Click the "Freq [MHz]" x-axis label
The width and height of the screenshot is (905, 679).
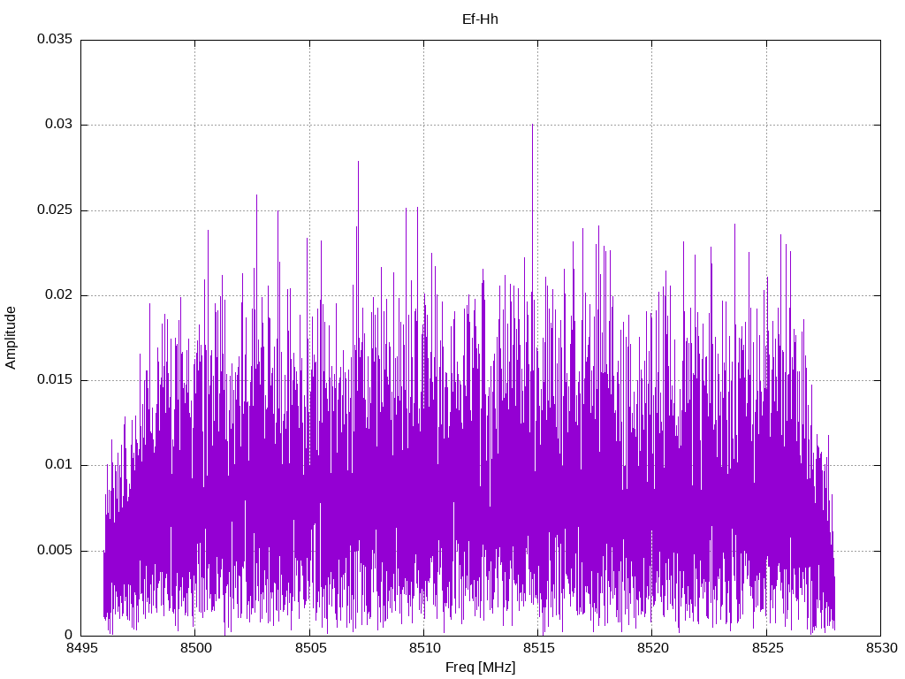pyautogui.click(x=480, y=668)
